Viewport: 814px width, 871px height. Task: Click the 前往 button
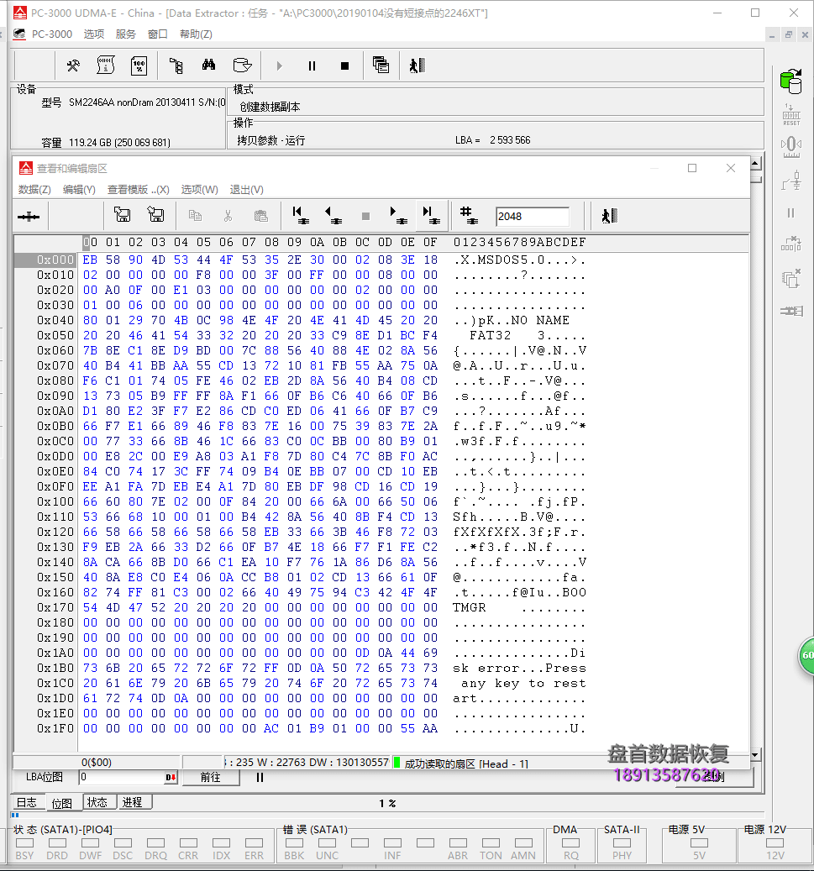coord(211,778)
